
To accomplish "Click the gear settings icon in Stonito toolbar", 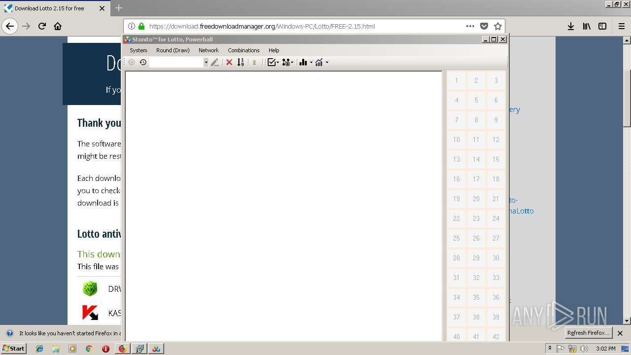I will tap(132, 62).
